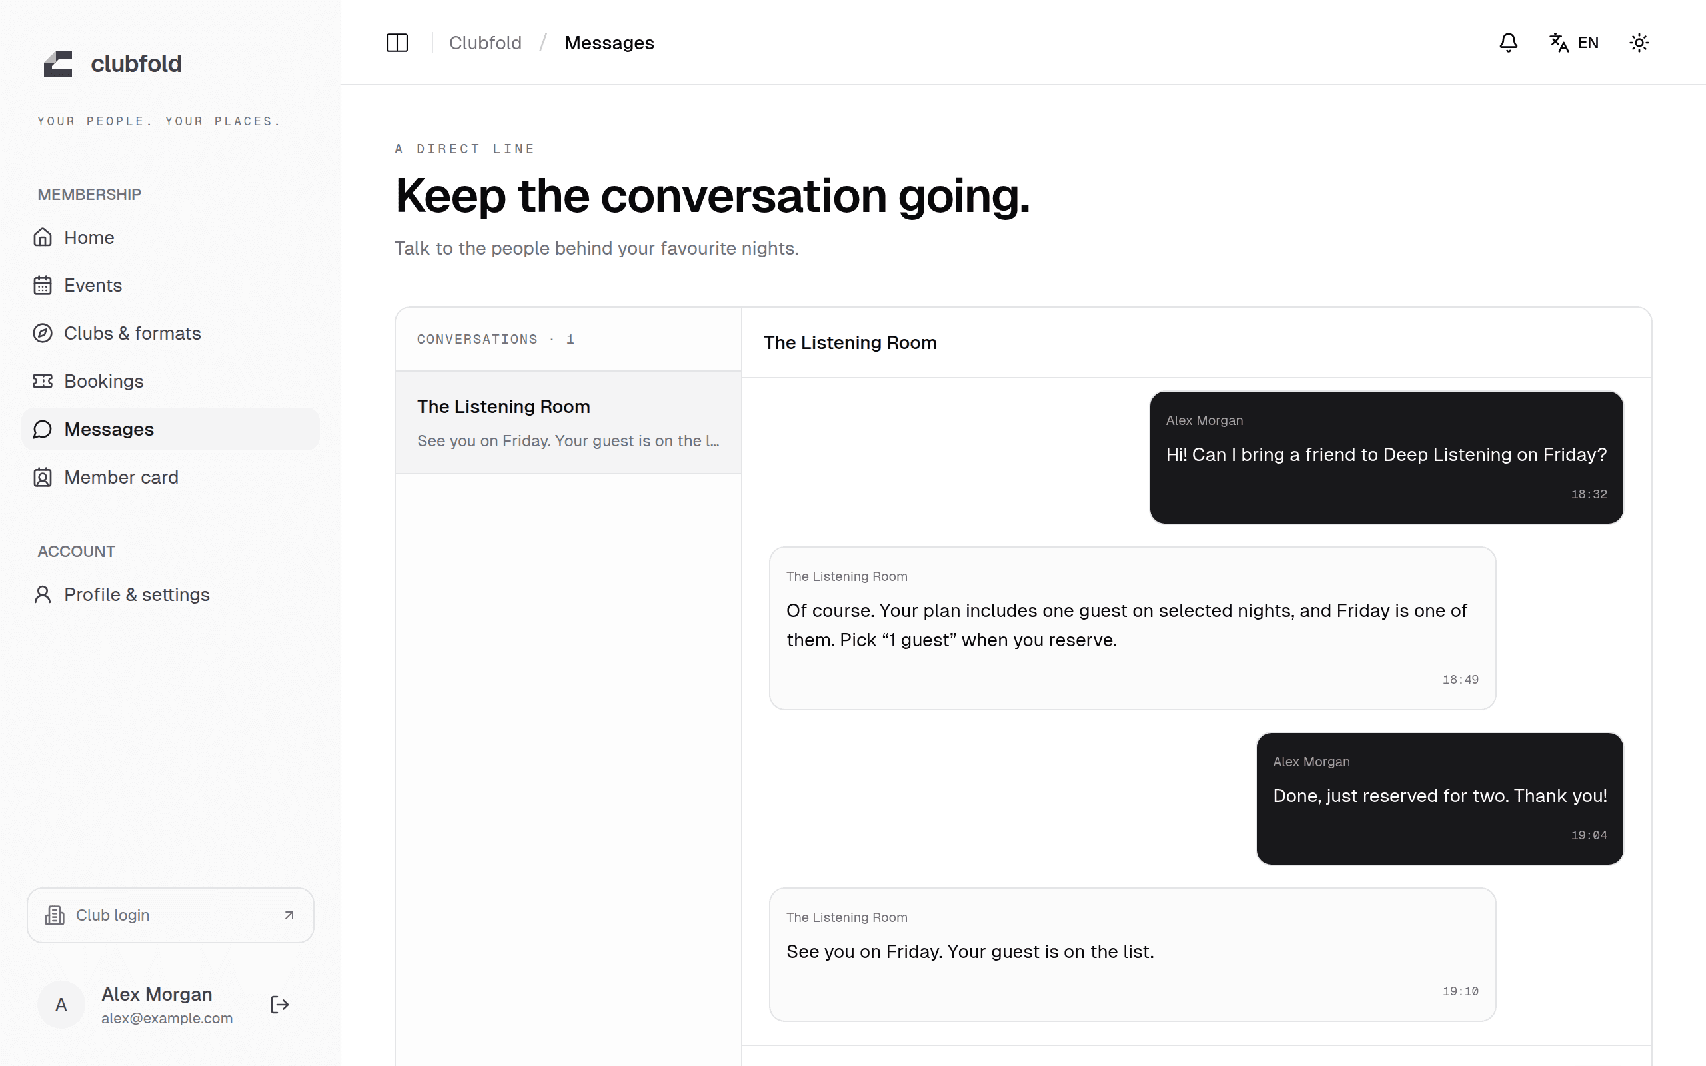Click the Messages chat bubble icon
This screenshot has height=1066, width=1706.
[x=42, y=428]
